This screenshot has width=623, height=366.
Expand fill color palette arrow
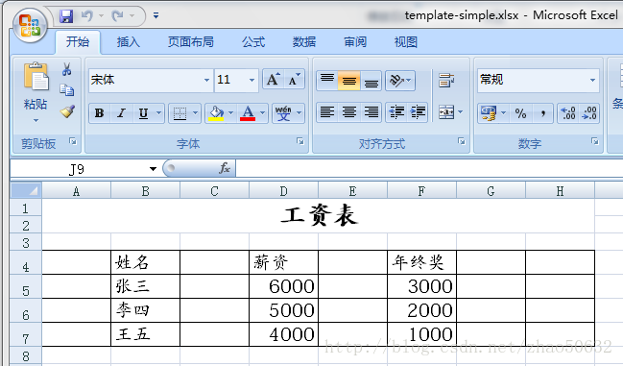(231, 113)
